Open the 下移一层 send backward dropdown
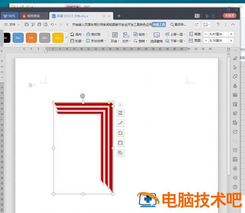The image size is (245, 213). click(x=175, y=41)
